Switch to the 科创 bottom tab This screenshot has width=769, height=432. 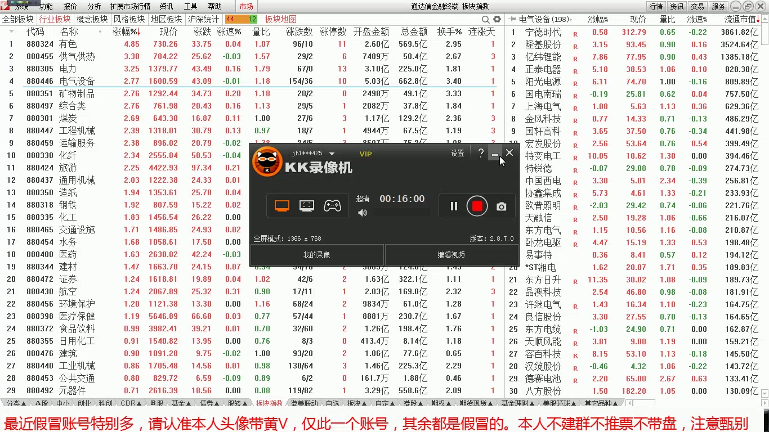105,403
